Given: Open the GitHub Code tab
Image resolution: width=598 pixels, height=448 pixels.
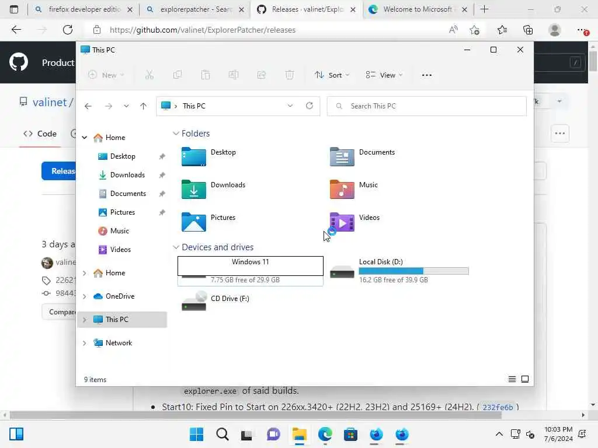Looking at the screenshot, I should point(40,134).
